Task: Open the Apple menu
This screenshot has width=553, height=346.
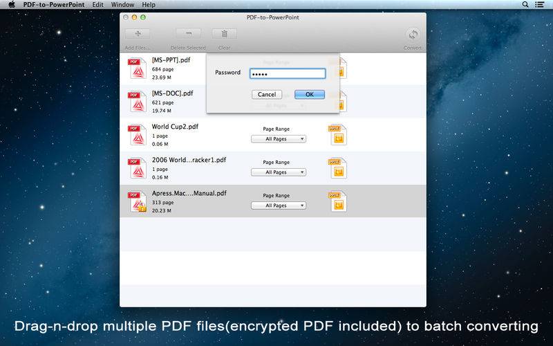Action: 12,5
